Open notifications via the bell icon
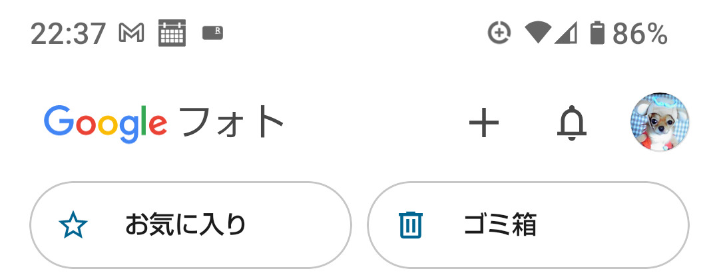Screen dimensions: 719x275 [571, 123]
